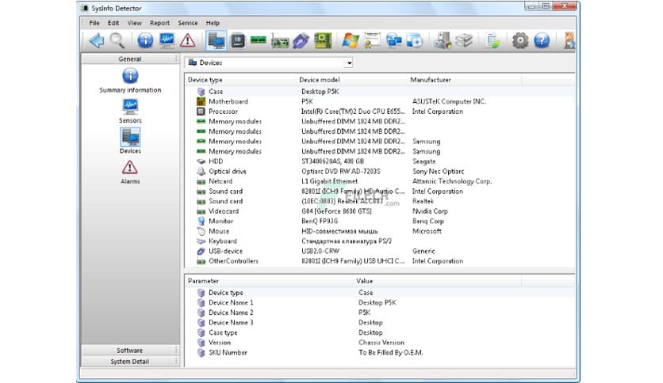Sort by Manufacturer column header
Viewport: 663px width, 383px height.
click(464, 80)
